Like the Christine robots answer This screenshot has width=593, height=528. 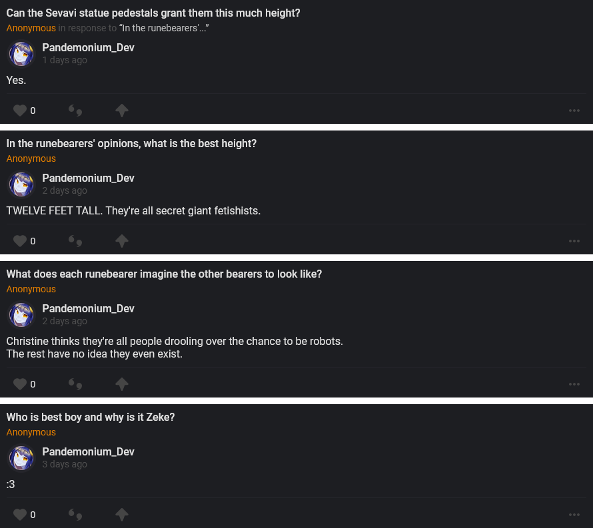point(20,384)
